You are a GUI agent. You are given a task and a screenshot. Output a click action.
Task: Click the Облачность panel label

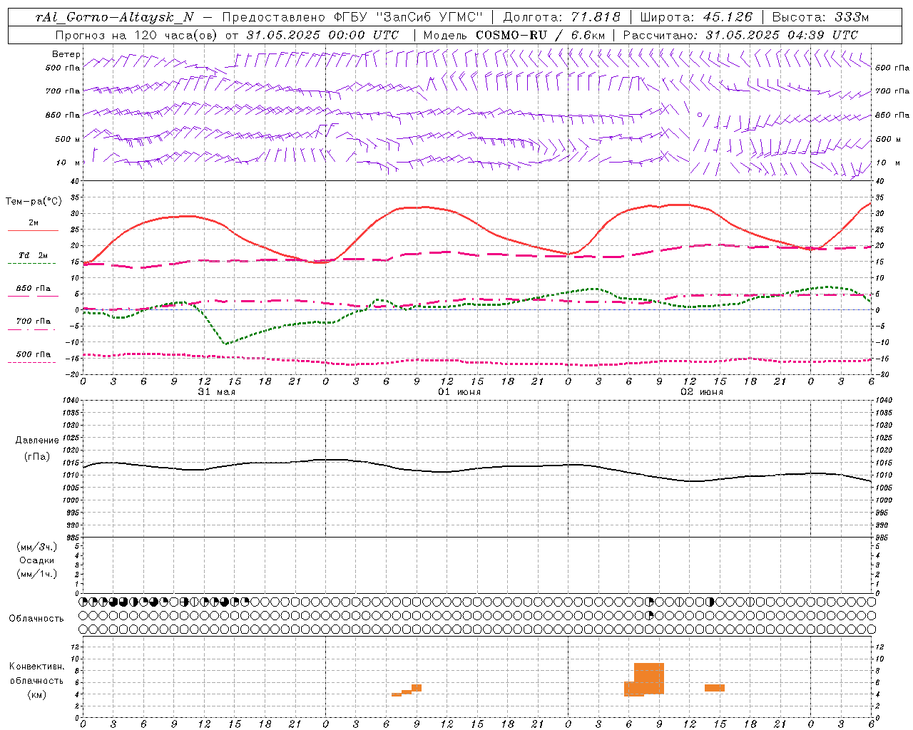tap(36, 619)
